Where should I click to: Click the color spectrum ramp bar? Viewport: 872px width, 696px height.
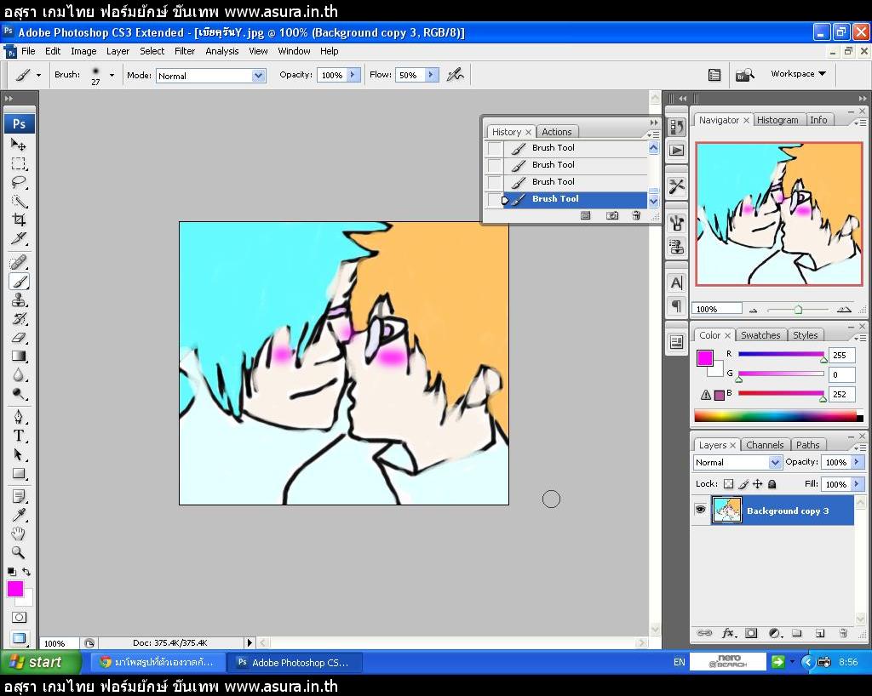(x=778, y=415)
